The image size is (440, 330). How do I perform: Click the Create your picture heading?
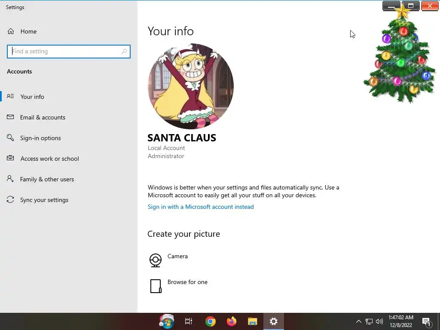click(183, 234)
